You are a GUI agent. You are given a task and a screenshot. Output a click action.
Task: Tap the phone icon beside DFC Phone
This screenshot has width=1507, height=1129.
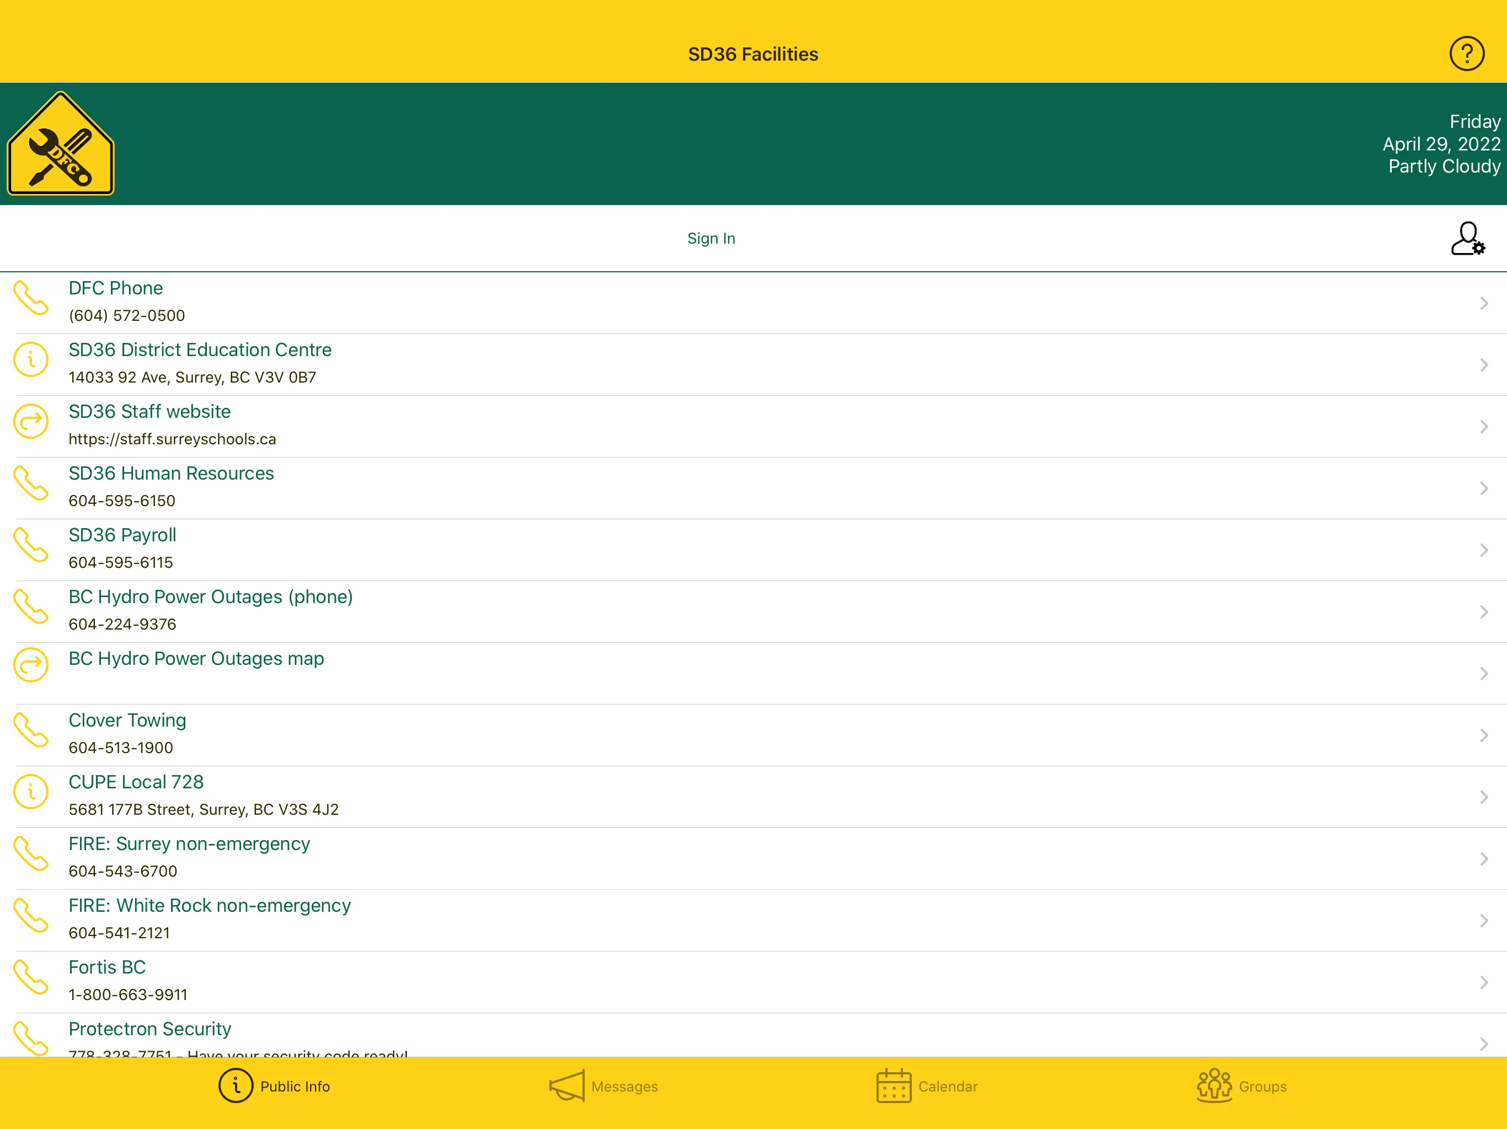pos(31,298)
